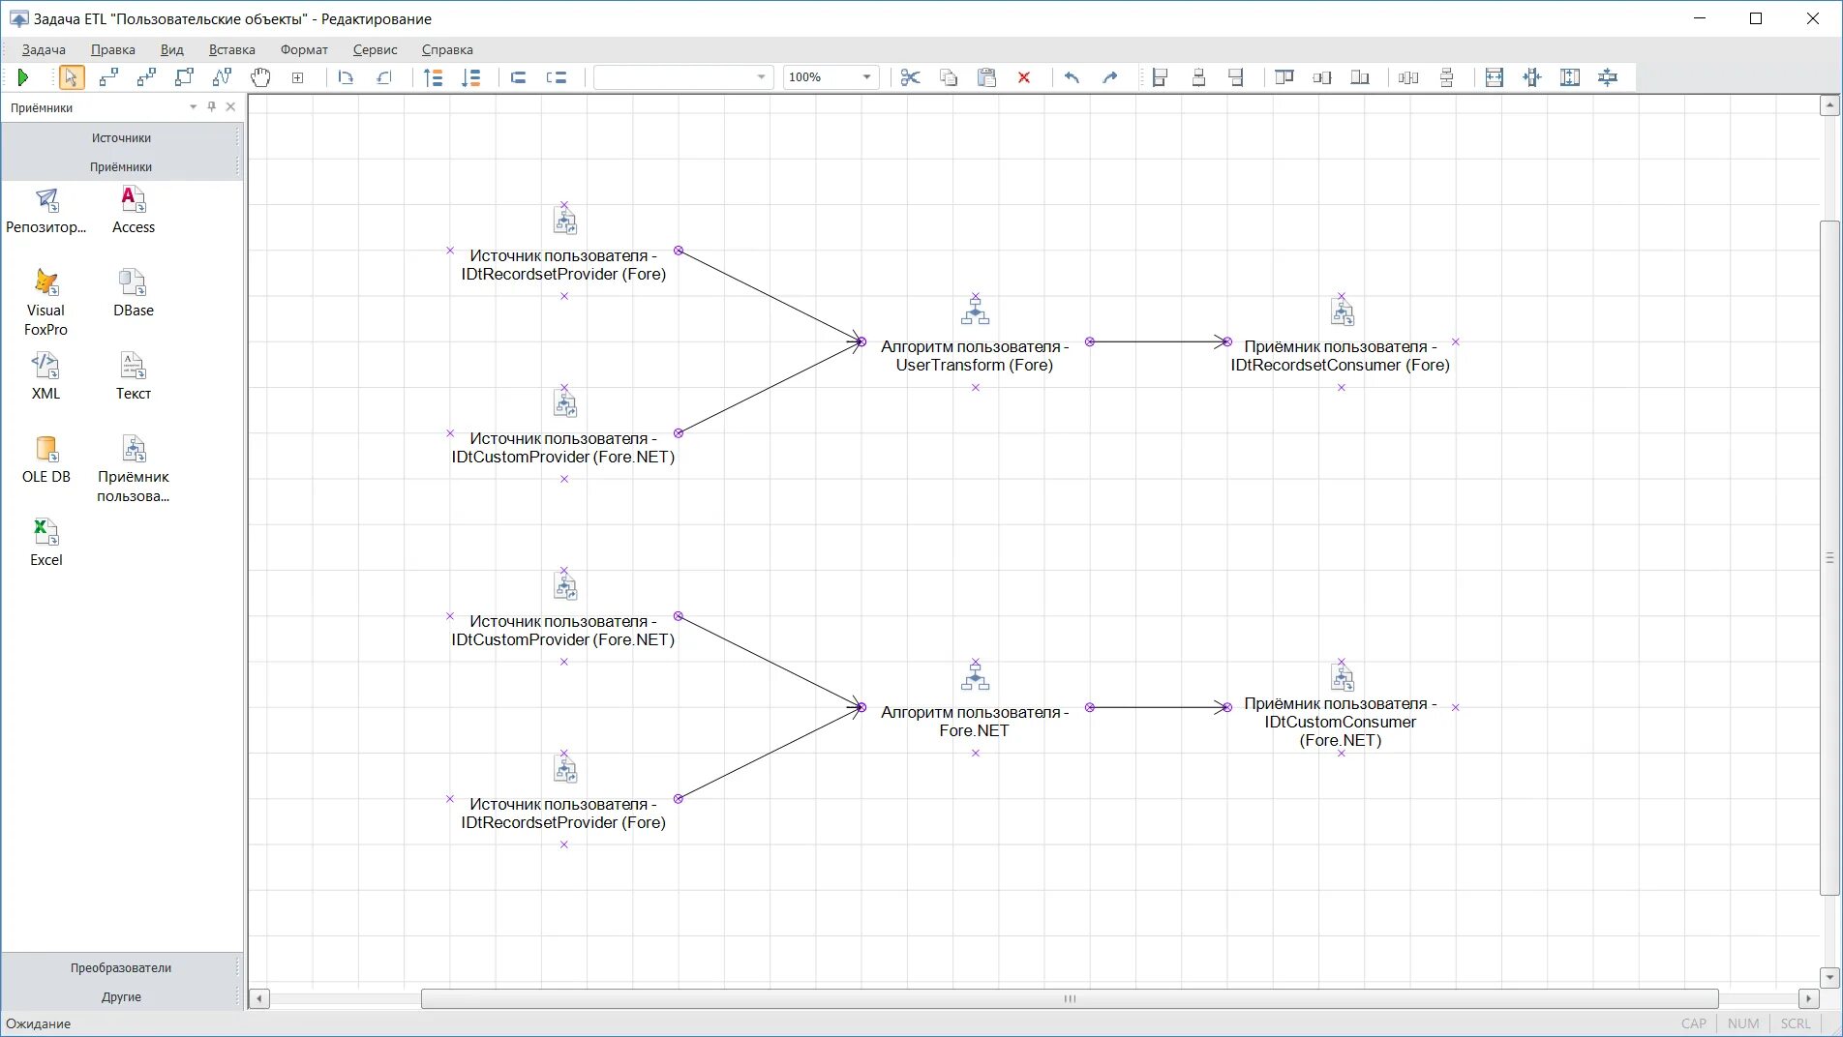This screenshot has height=1037, width=1843.
Task: Select the Excel consumer icon
Action: (x=46, y=544)
